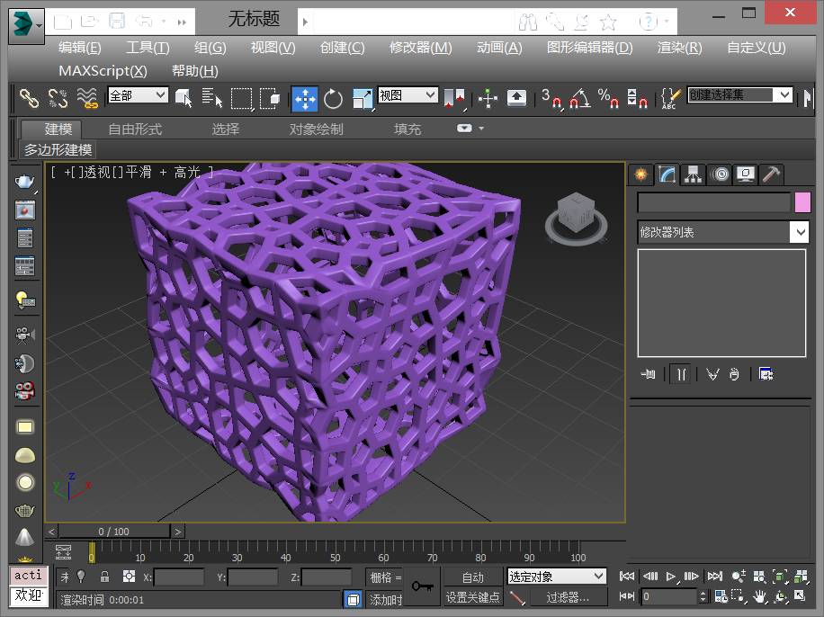Toggle the key mode key icon

pos(422,586)
